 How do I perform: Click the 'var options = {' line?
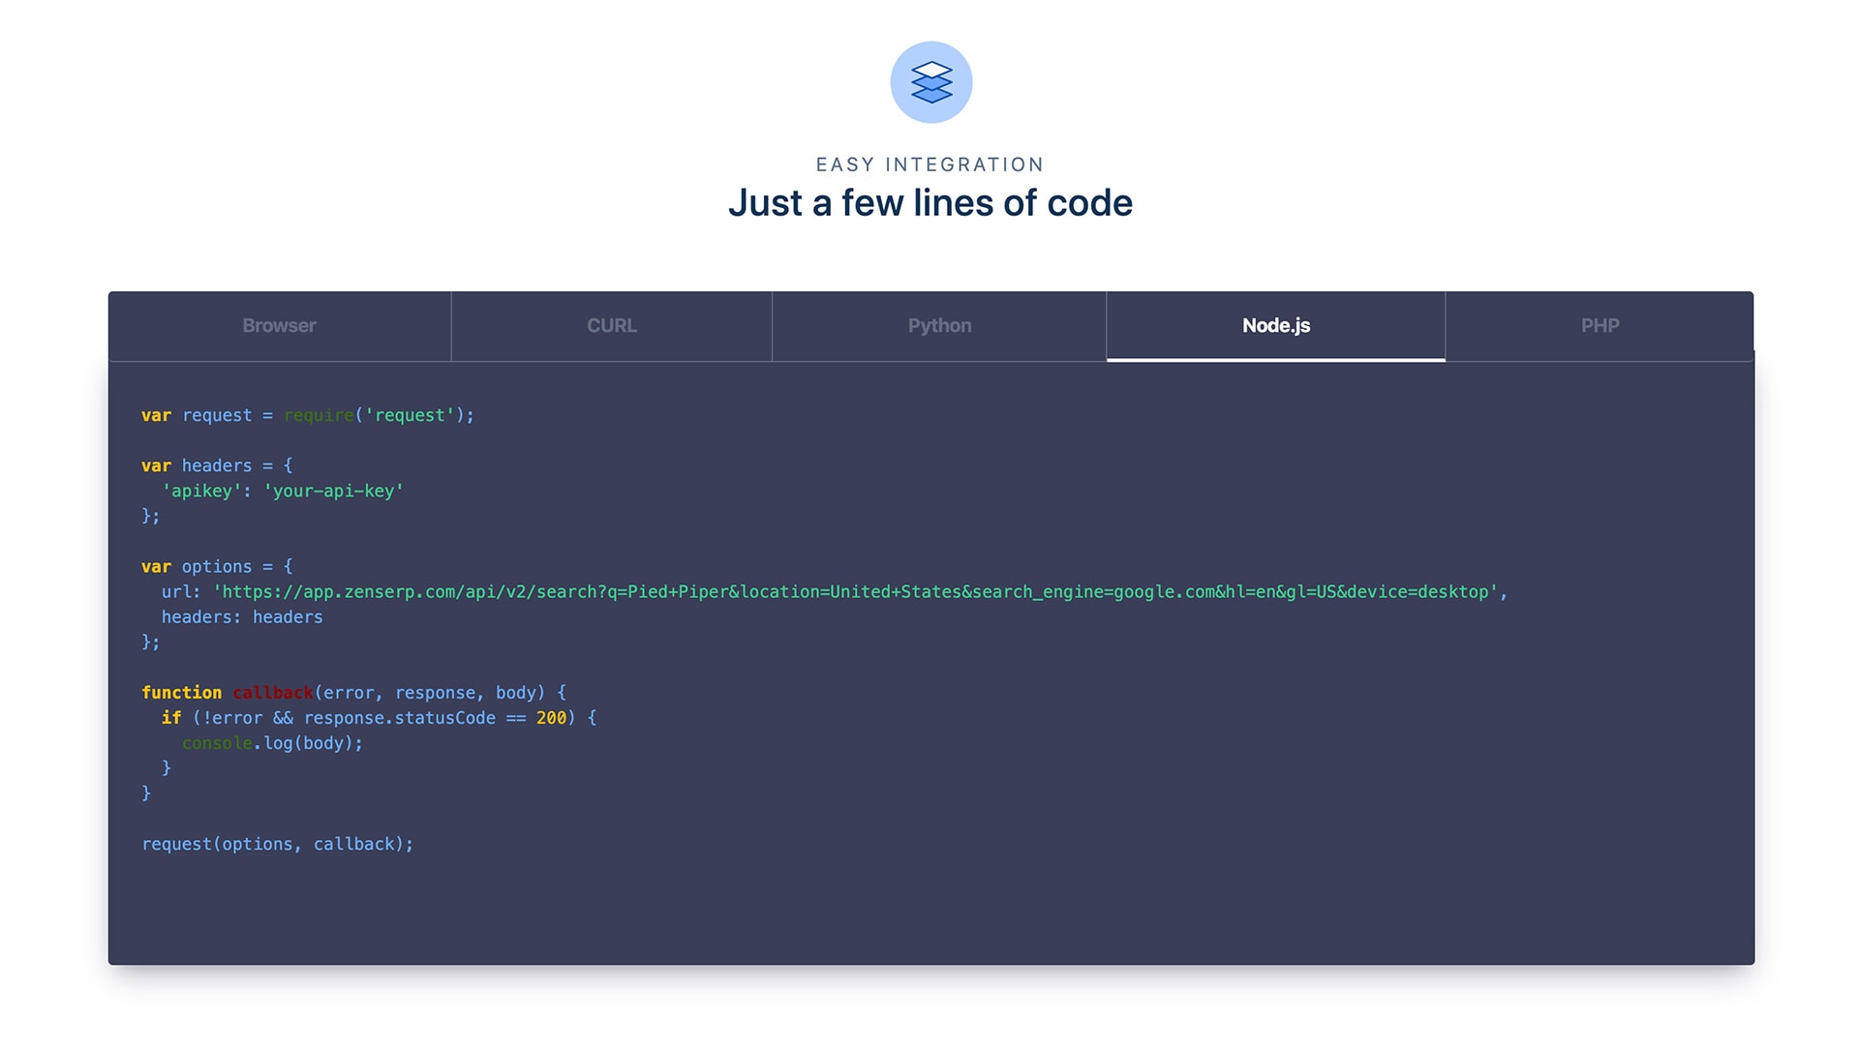tap(217, 567)
